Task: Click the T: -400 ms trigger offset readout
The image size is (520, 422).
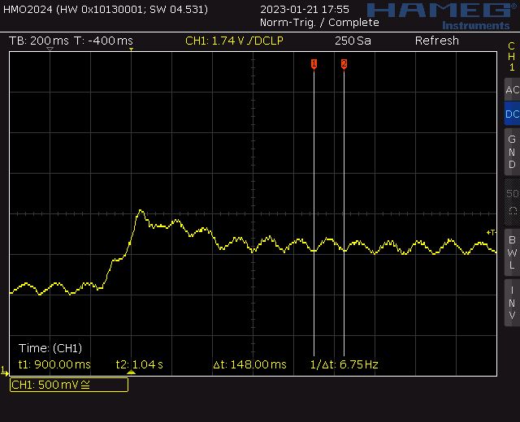Action: [104, 41]
